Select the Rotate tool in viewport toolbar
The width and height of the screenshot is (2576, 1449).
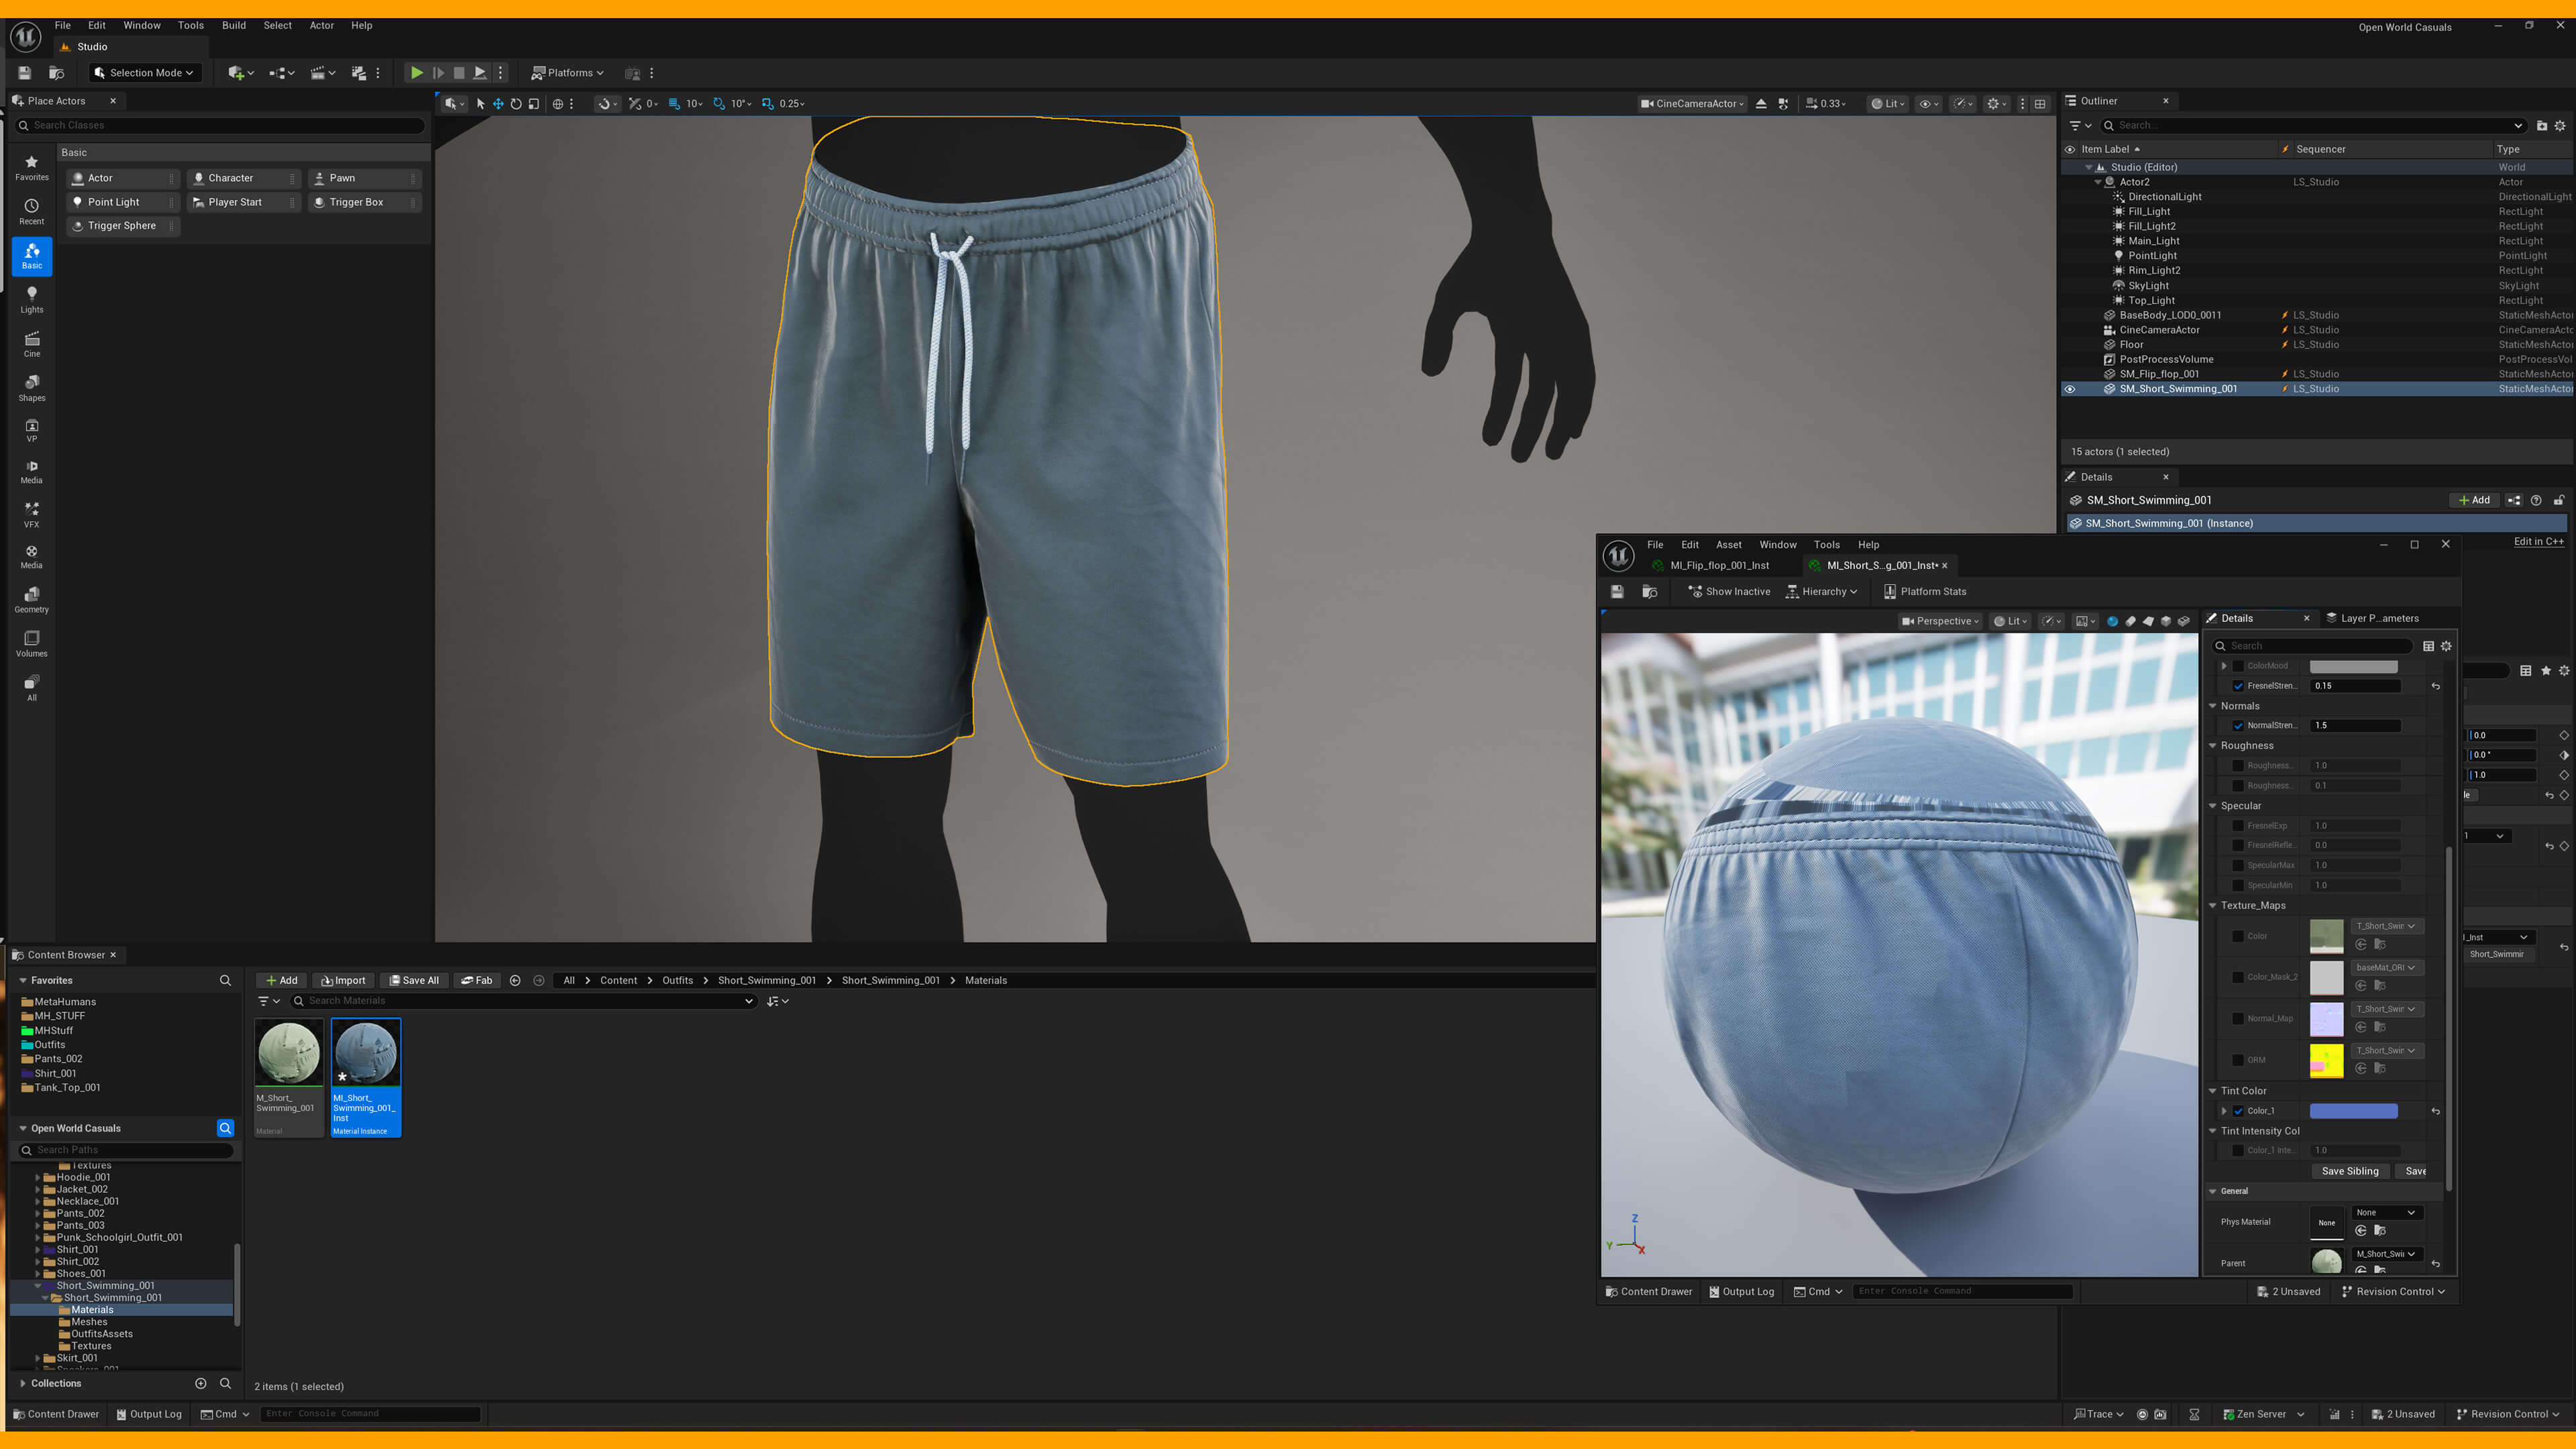[516, 104]
